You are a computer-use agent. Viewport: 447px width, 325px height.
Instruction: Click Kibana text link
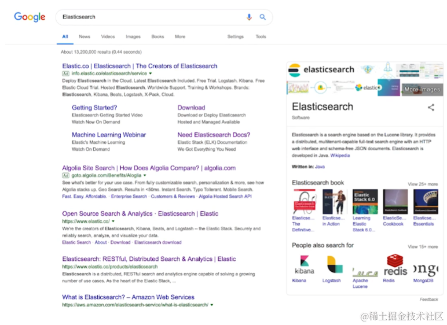299,280
